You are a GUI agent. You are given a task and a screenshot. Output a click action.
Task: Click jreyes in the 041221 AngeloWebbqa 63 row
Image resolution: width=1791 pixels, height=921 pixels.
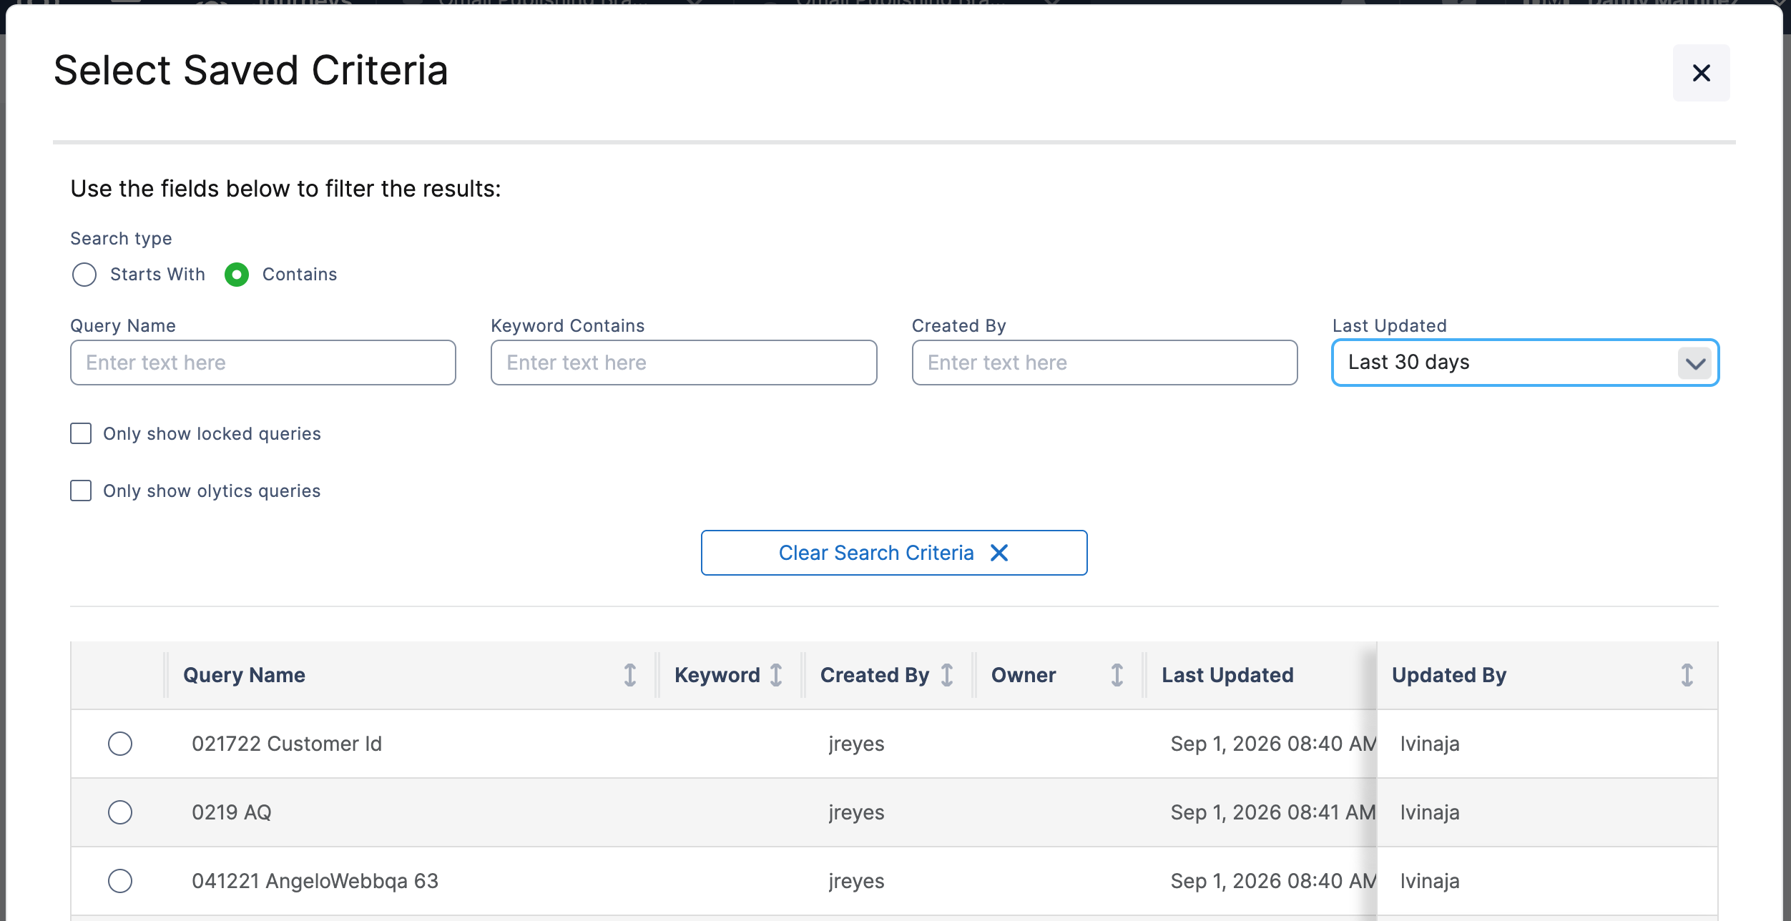(856, 882)
